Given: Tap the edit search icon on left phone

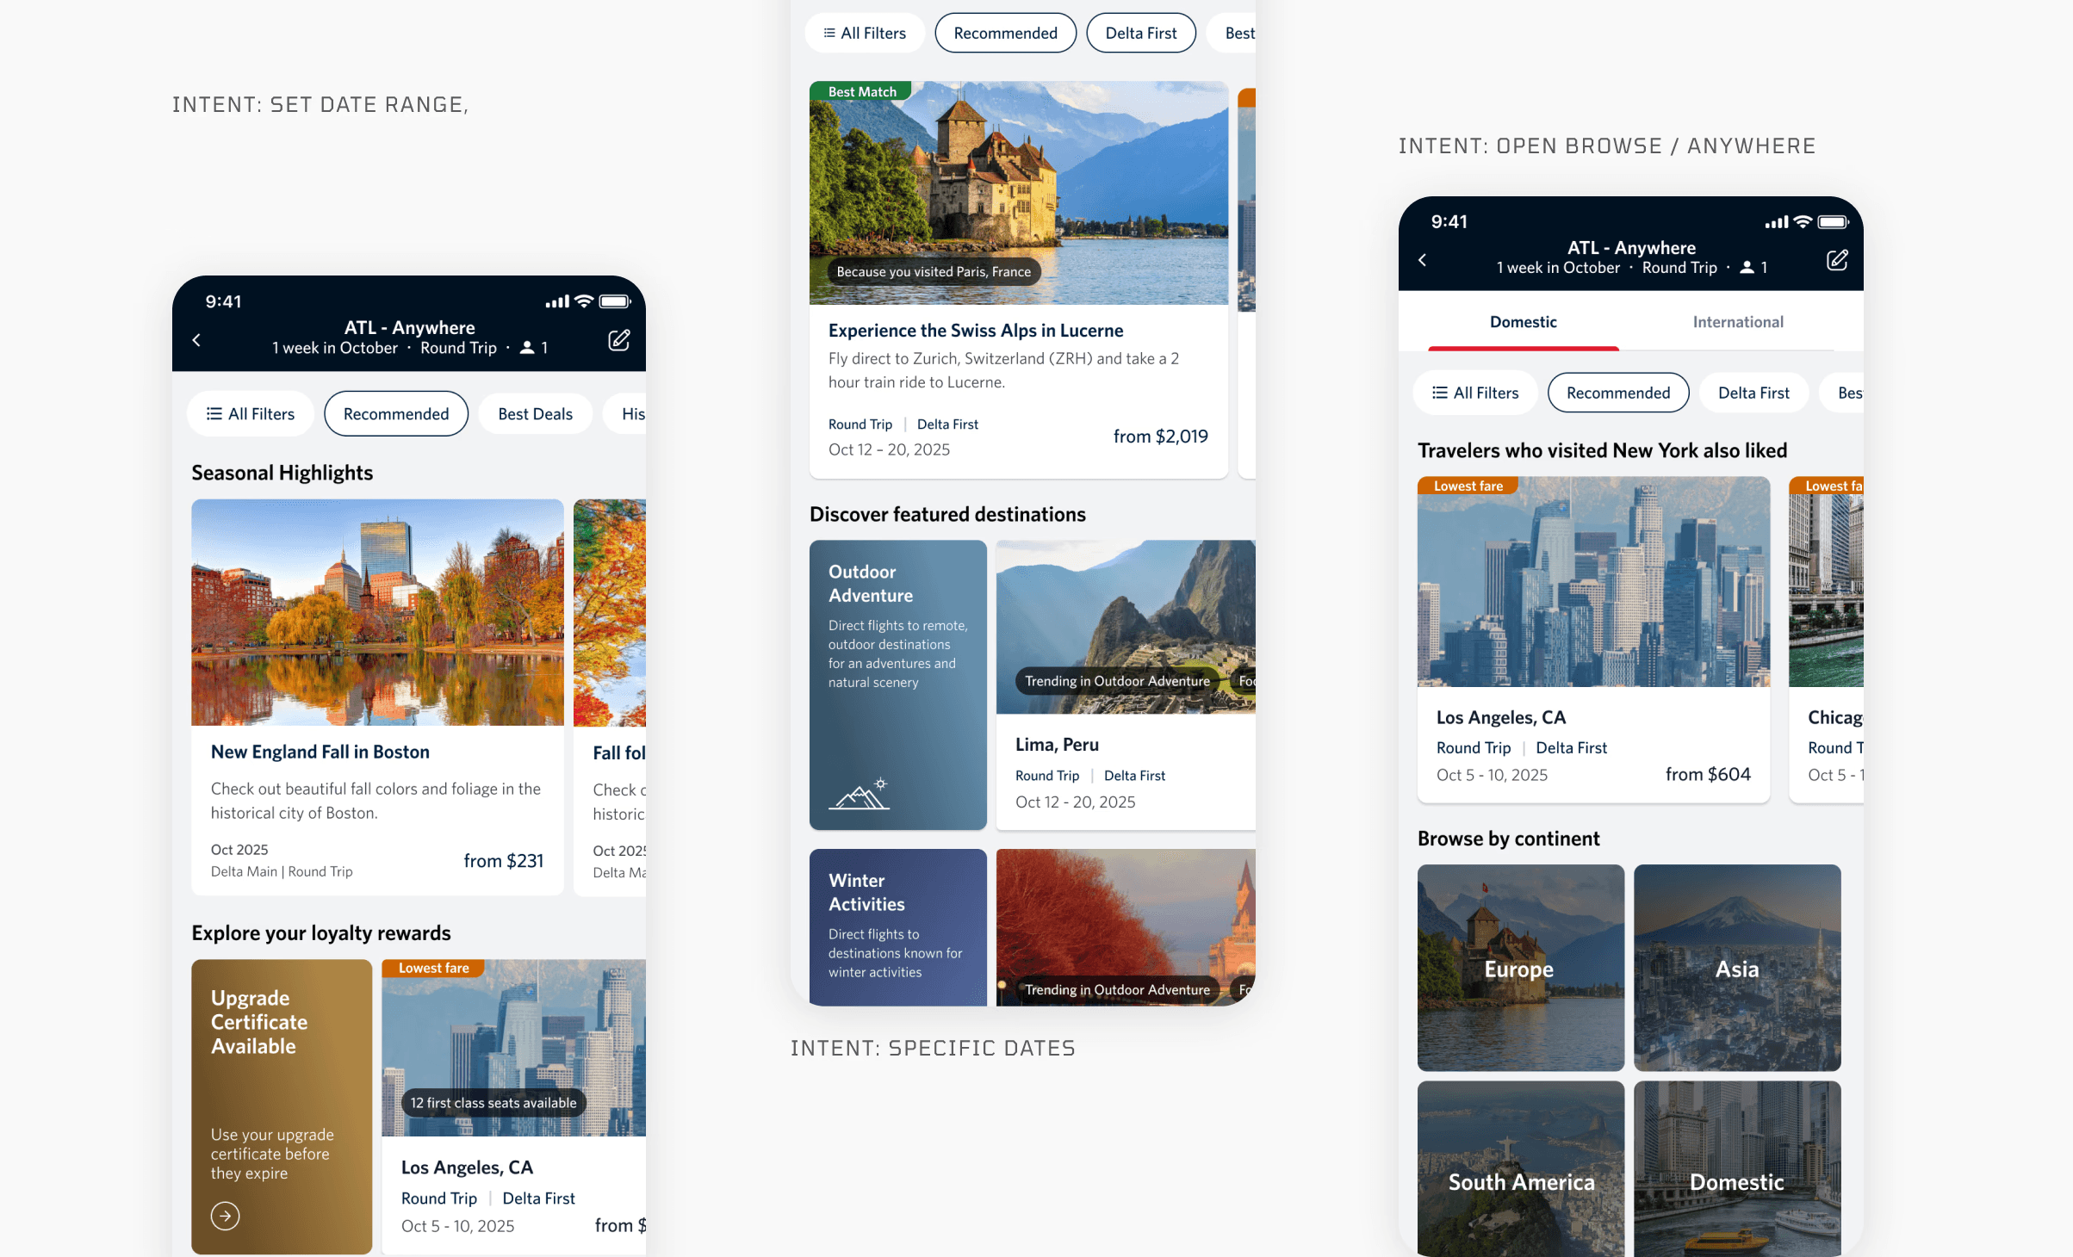Looking at the screenshot, I should click(x=618, y=340).
